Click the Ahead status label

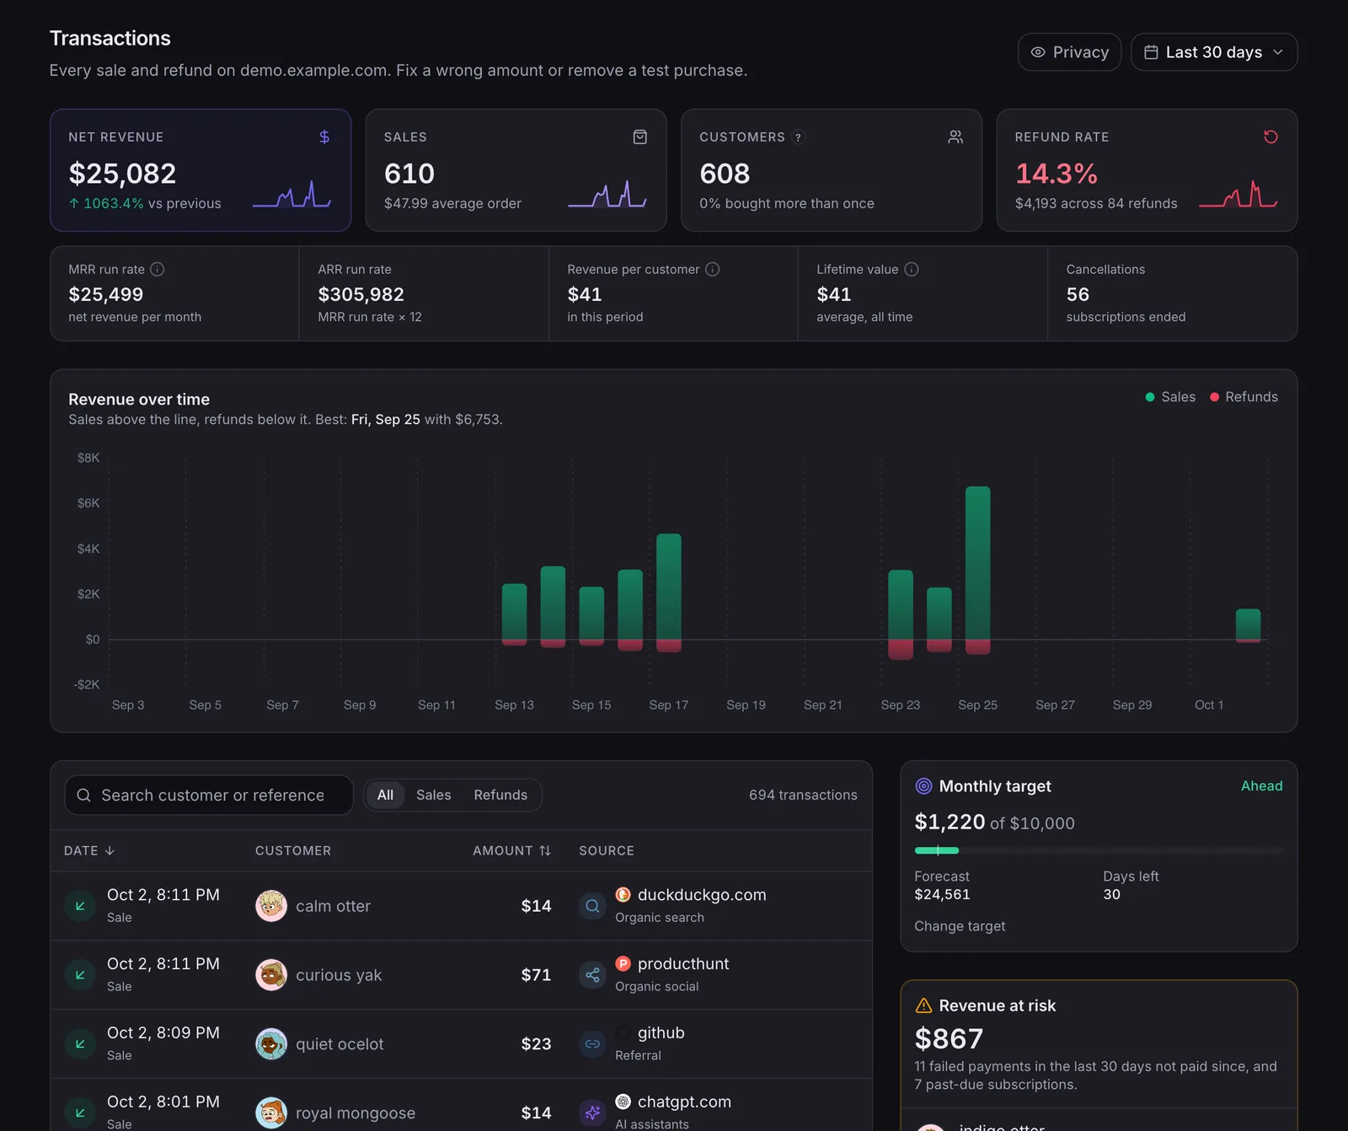point(1261,785)
